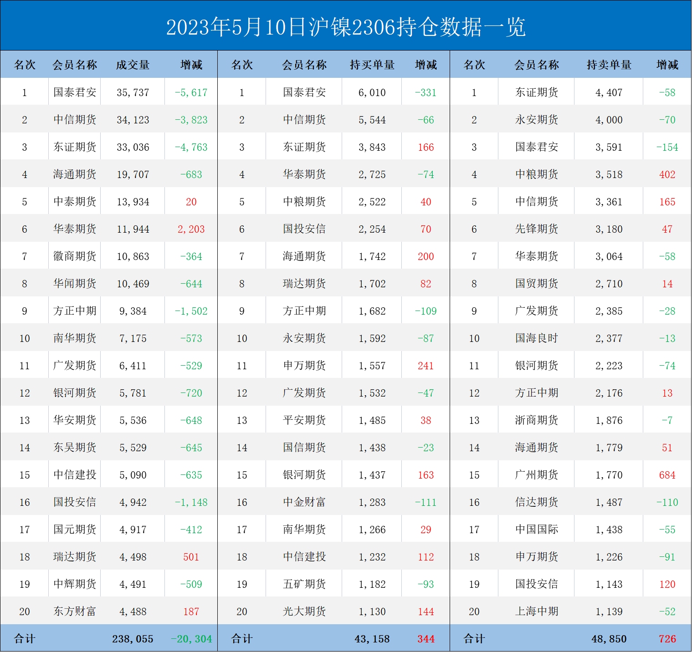Click the red change value 166
Viewport: 692px width, 652px height.
click(425, 147)
